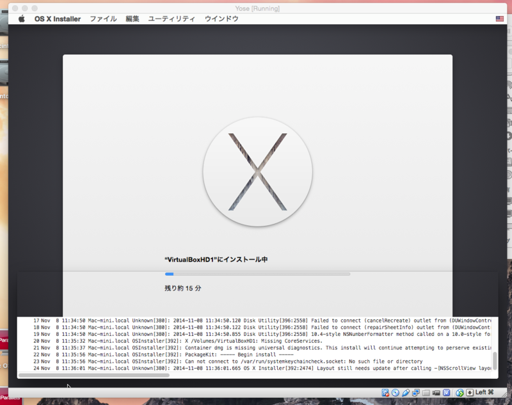Click the "VirtualBoxHD1"にインストール中 label
The width and height of the screenshot is (512, 405).
(x=216, y=260)
